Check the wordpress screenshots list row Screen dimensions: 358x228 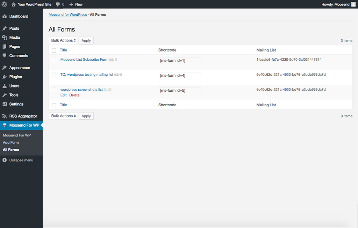(x=54, y=90)
